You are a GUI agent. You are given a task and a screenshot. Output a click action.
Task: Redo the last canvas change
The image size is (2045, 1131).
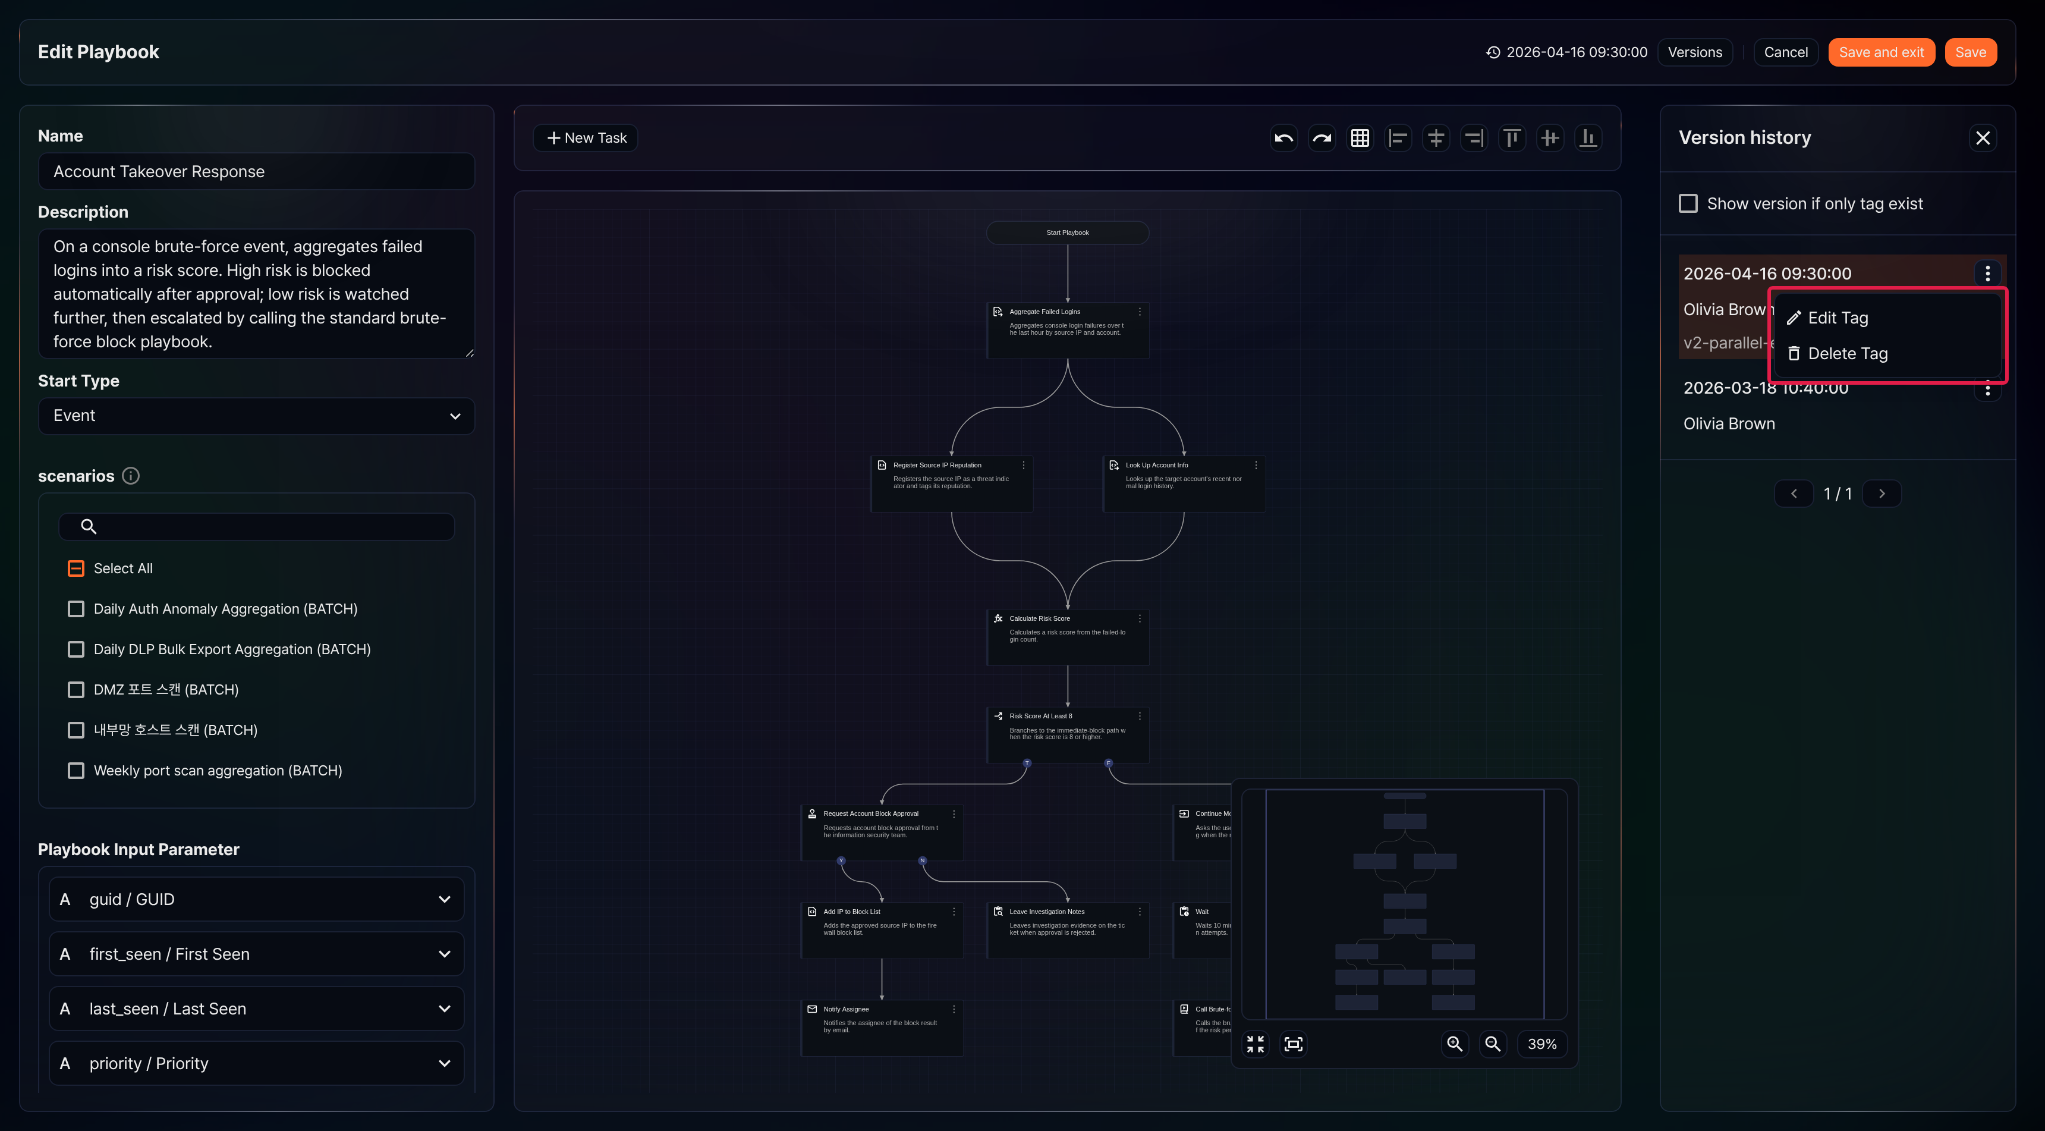tap(1322, 138)
